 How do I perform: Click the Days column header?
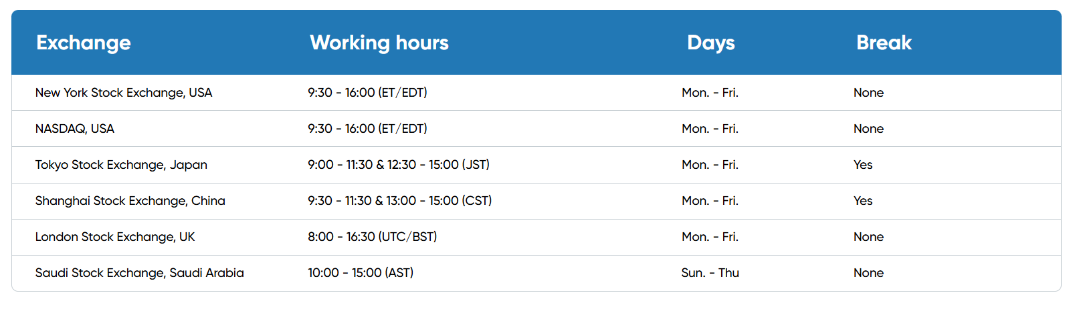click(x=710, y=43)
